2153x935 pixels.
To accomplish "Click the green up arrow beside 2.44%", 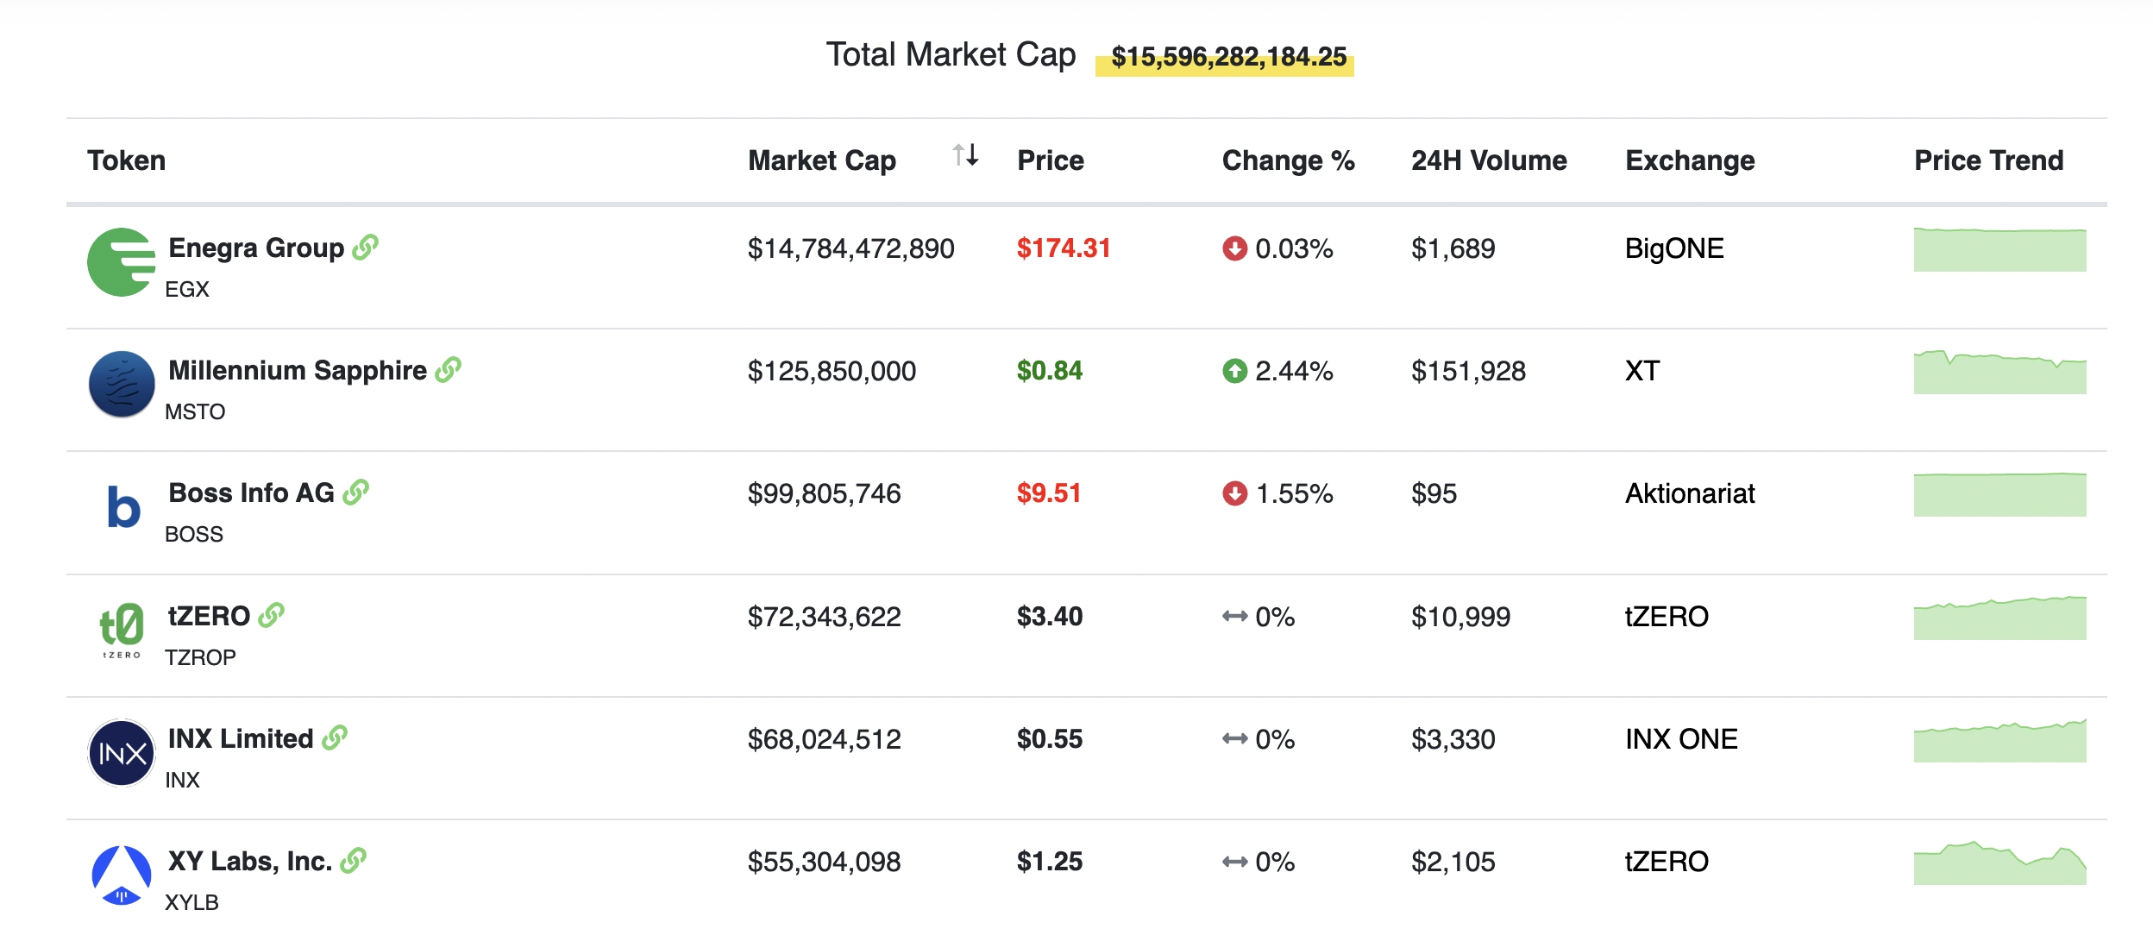I will point(1234,371).
